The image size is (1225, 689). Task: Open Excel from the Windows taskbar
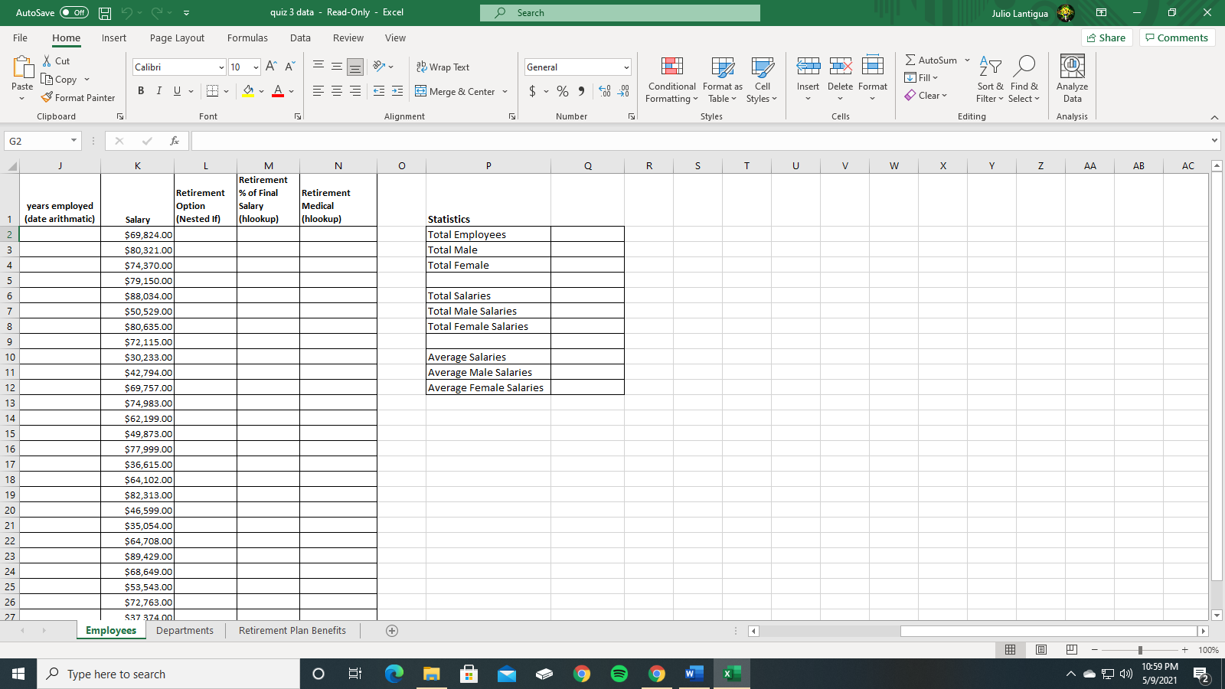click(x=732, y=674)
